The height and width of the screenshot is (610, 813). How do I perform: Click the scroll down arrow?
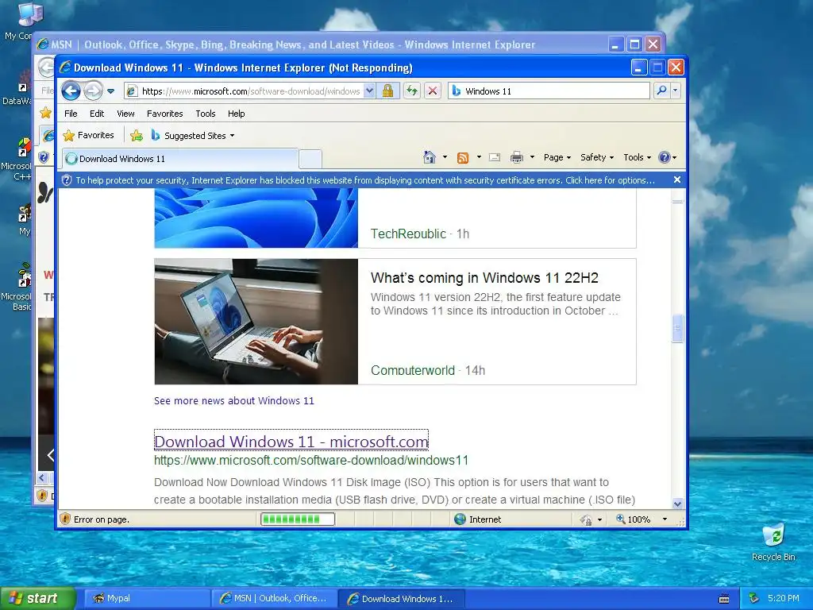tap(677, 503)
